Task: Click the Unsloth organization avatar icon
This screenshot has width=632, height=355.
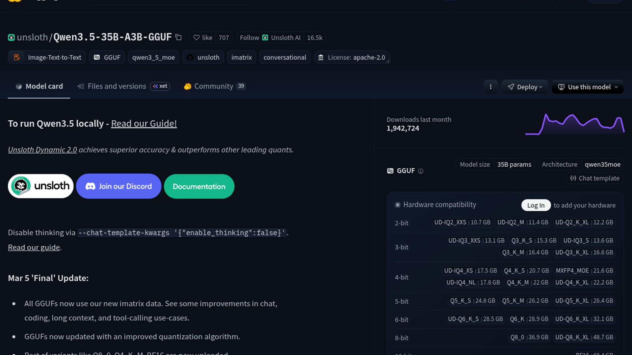Action: point(11,37)
